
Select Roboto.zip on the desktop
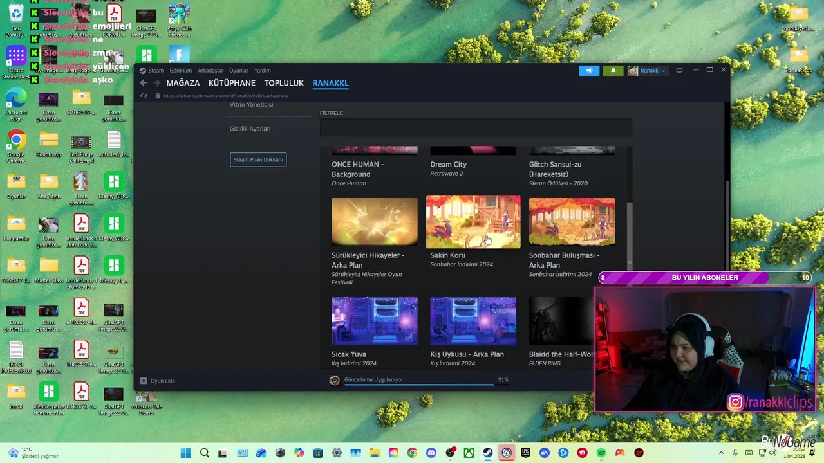(49, 147)
